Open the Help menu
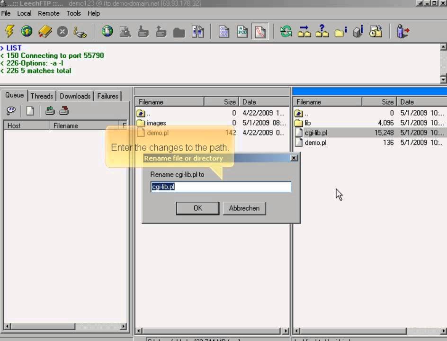The height and width of the screenshot is (341, 447). (x=93, y=13)
